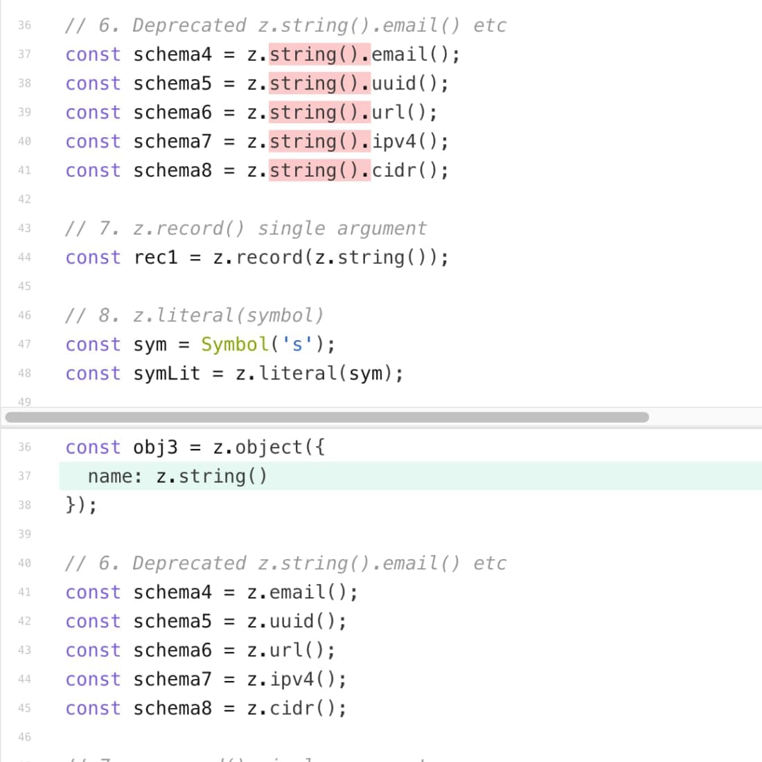This screenshot has width=762, height=762.
Task: Click line 'const obj3 = z.object({'
Action: 195,447
